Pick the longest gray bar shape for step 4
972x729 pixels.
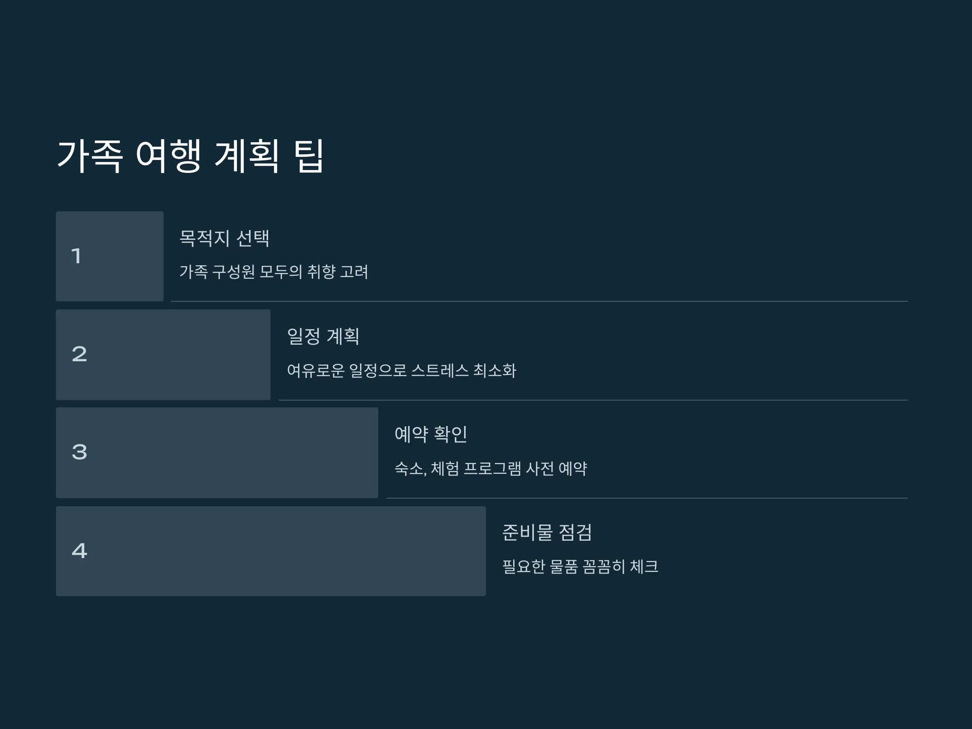(271, 551)
